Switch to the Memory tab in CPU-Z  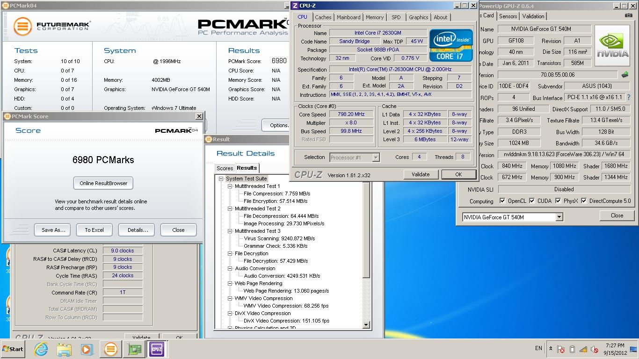375,17
